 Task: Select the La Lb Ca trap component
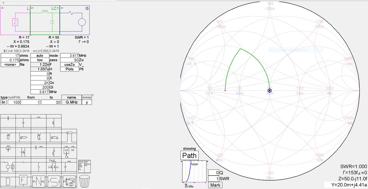[69, 151]
